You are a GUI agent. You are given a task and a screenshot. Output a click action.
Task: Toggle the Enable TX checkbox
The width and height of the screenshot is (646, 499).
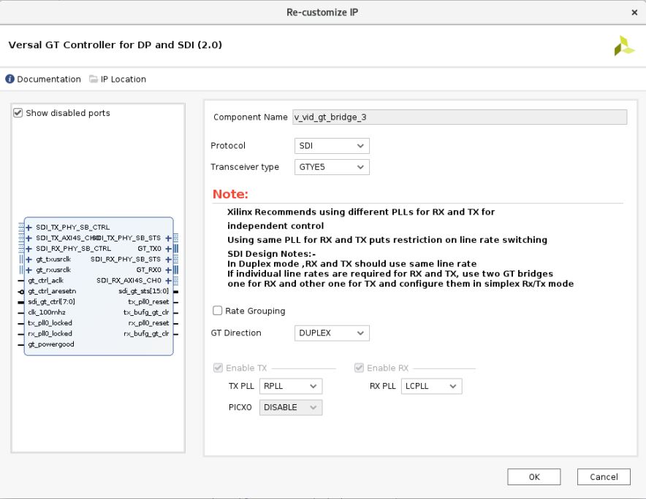coord(218,368)
